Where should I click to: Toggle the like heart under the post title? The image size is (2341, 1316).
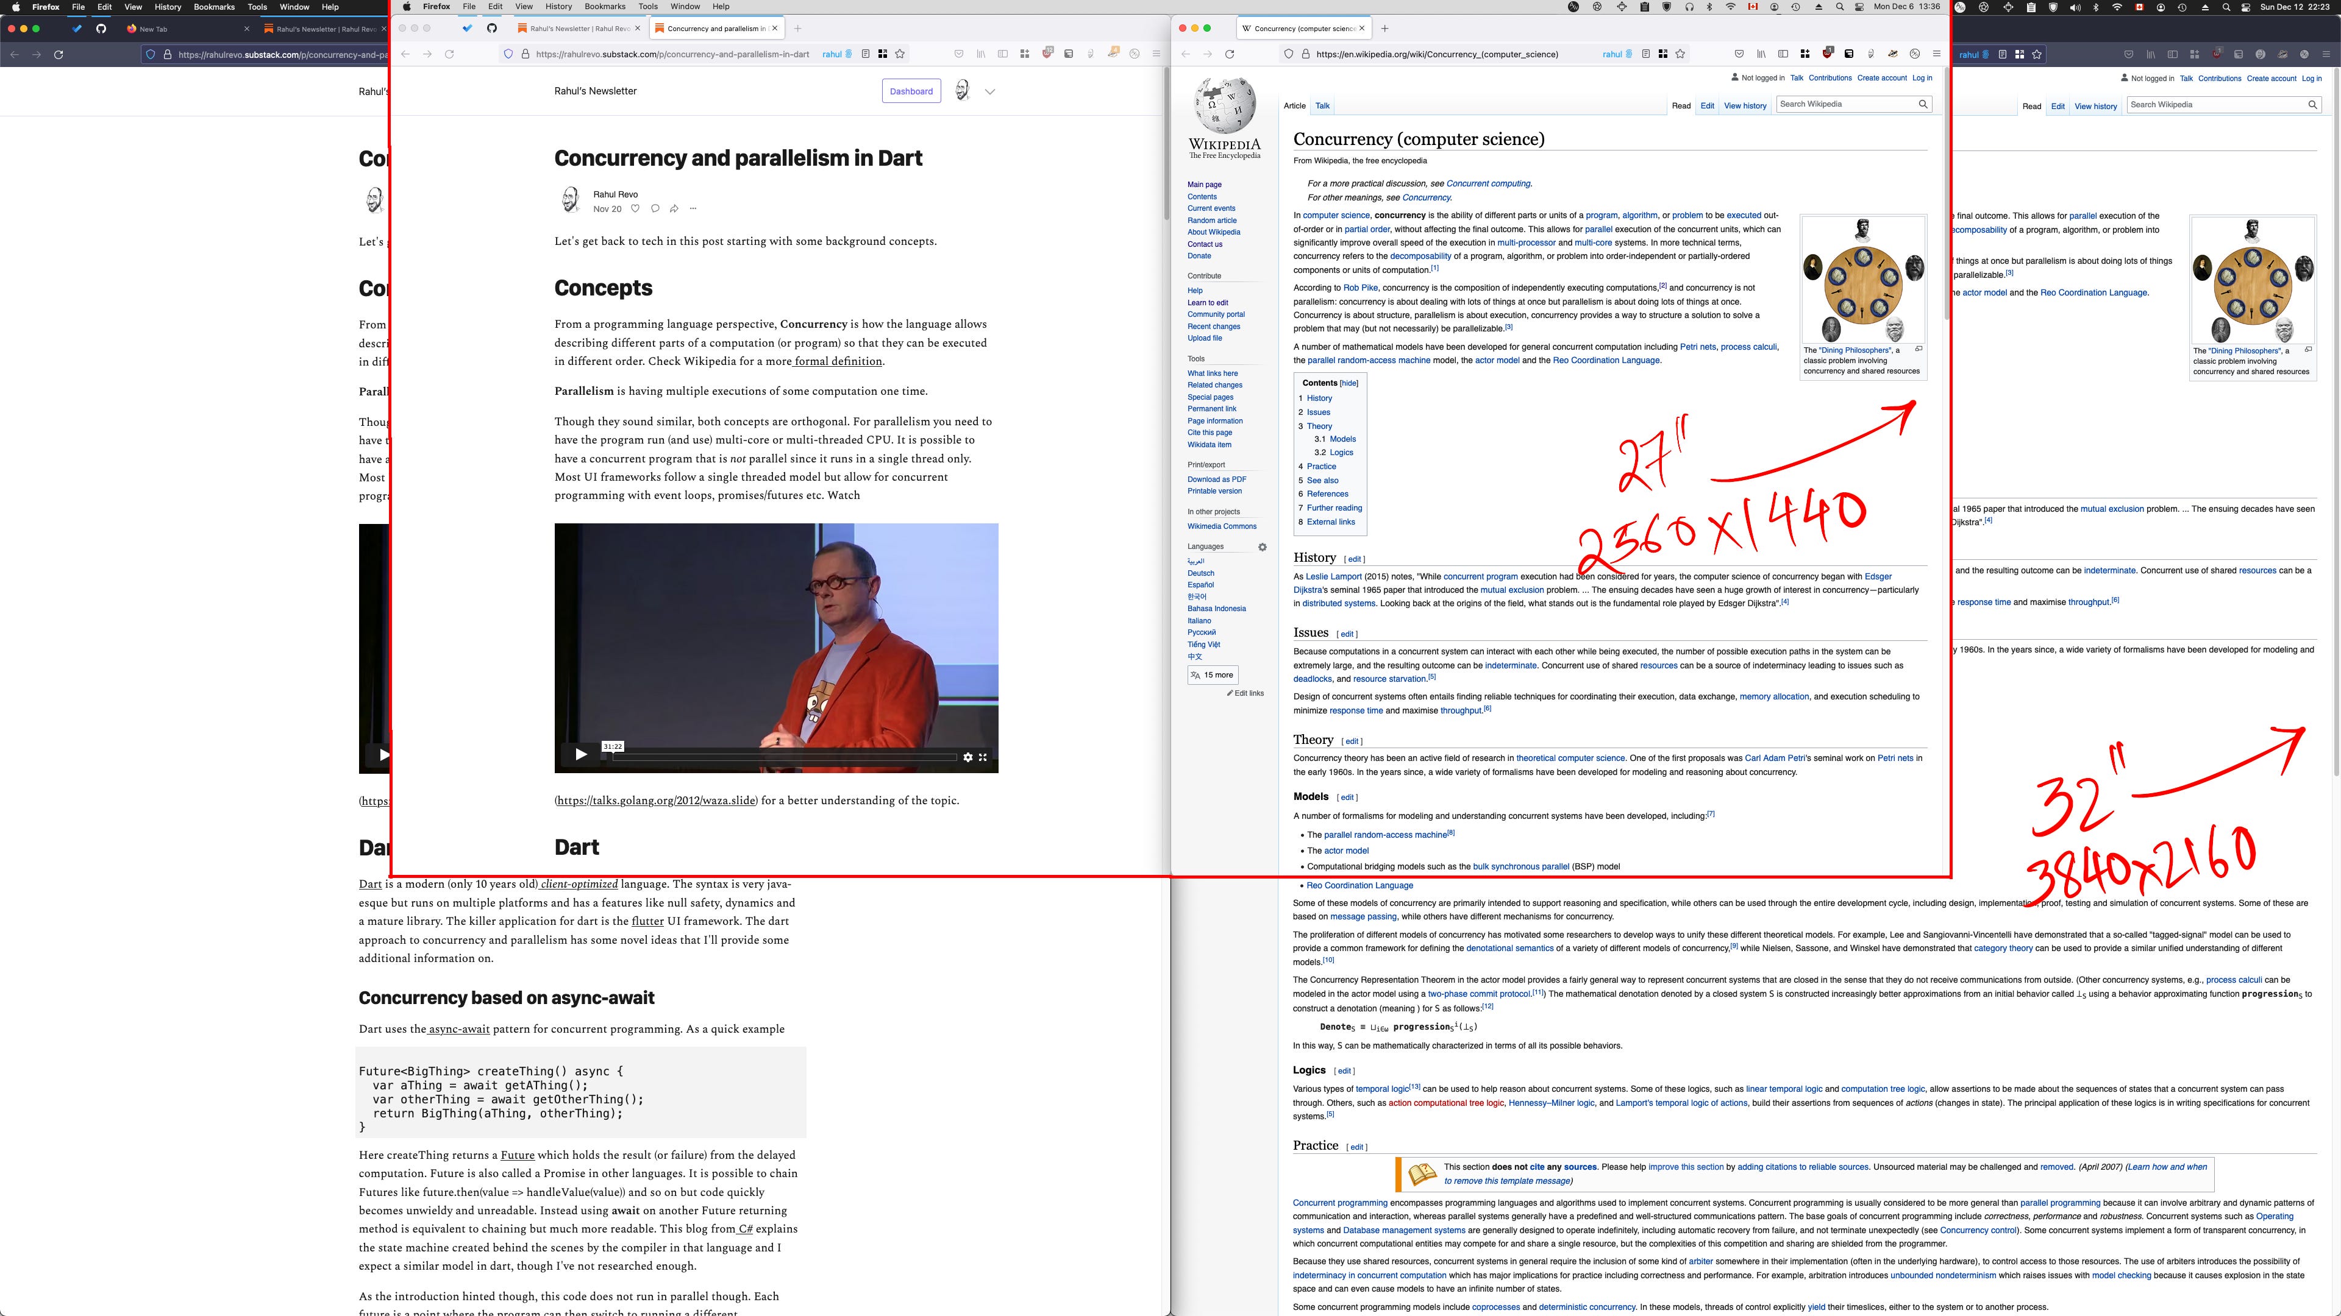pos(634,209)
